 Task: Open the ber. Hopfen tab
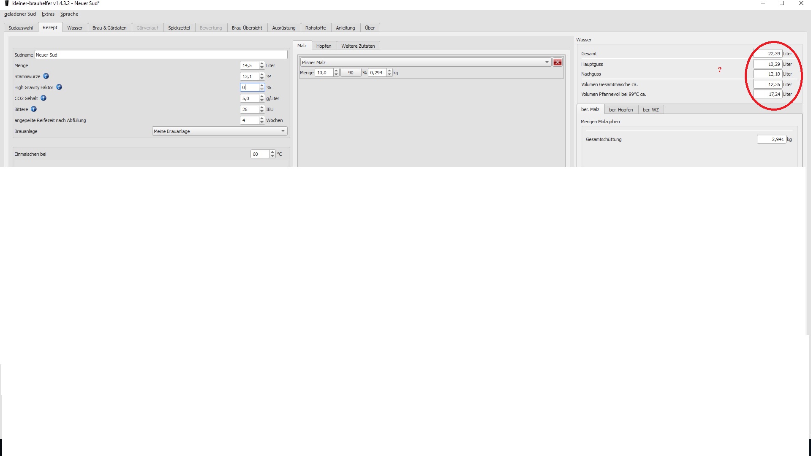coord(620,110)
